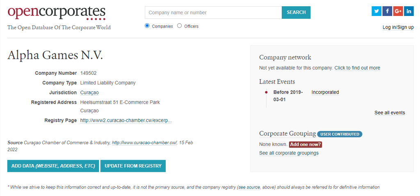The image size is (420, 196).
Task: Share via the Google Plus icon
Action: tap(398, 11)
